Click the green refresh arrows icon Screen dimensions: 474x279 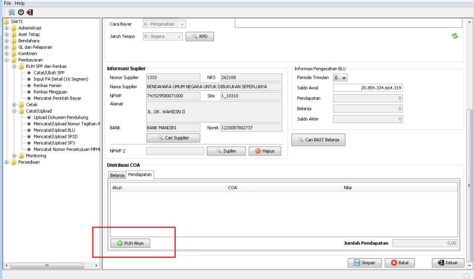[x=454, y=36]
